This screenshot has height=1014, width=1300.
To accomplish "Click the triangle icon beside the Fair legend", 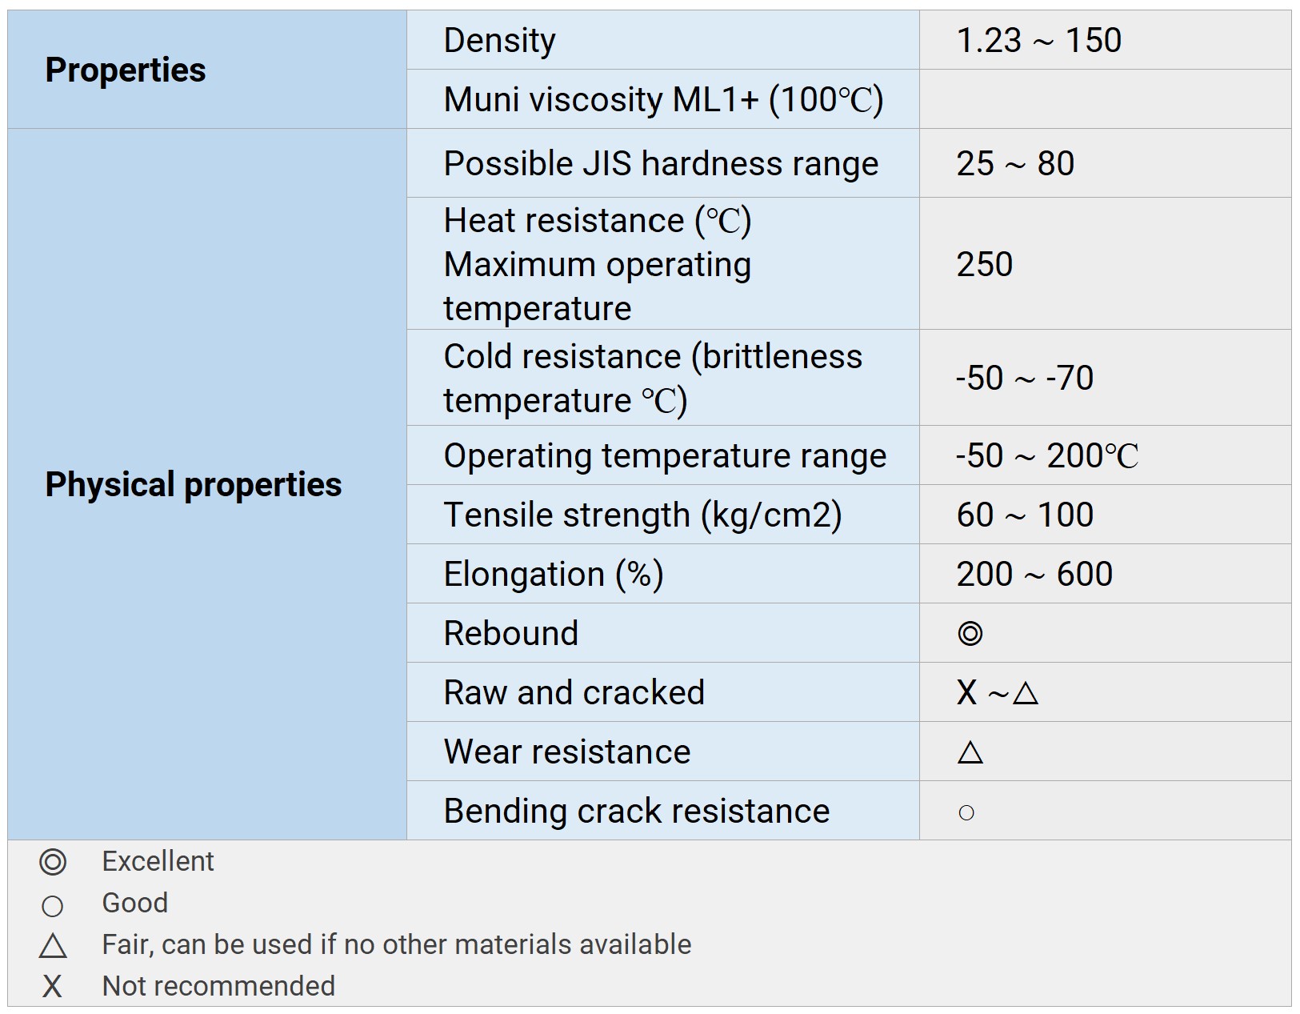I will (x=53, y=946).
